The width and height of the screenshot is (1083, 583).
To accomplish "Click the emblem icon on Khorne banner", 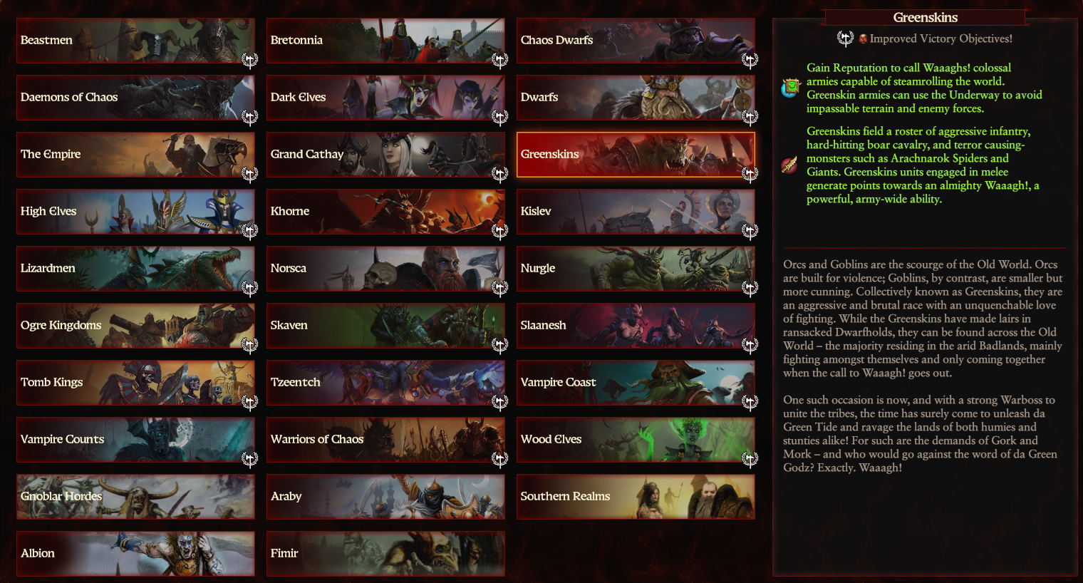I will click(499, 231).
